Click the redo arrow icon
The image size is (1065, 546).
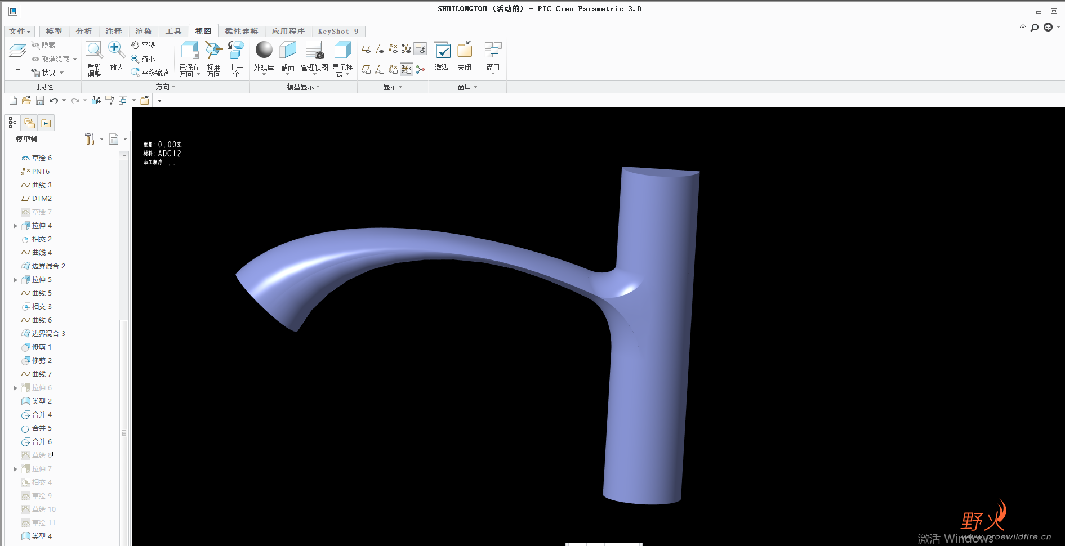[75, 100]
